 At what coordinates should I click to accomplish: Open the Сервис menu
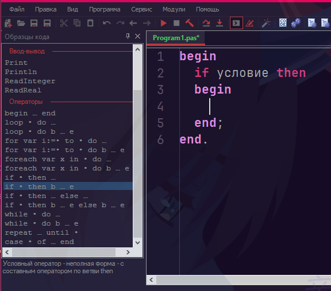(x=141, y=10)
